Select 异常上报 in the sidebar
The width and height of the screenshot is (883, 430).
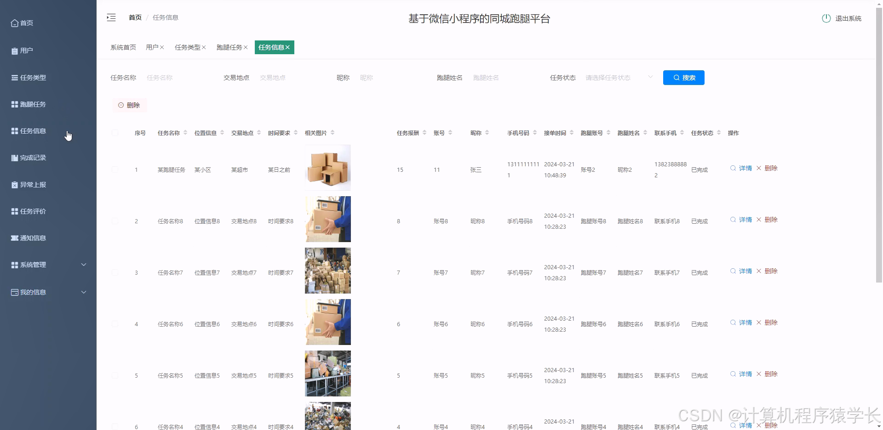(32, 185)
